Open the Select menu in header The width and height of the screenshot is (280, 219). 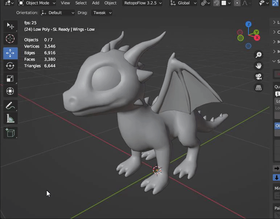(81, 3)
